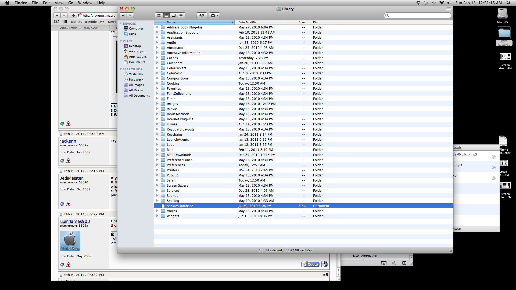The image size is (516, 290).
Task: Click the Time Machine menu bar icon
Action: click(426, 3)
